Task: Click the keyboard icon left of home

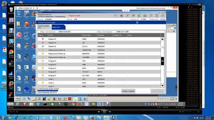Action: (115, 16)
